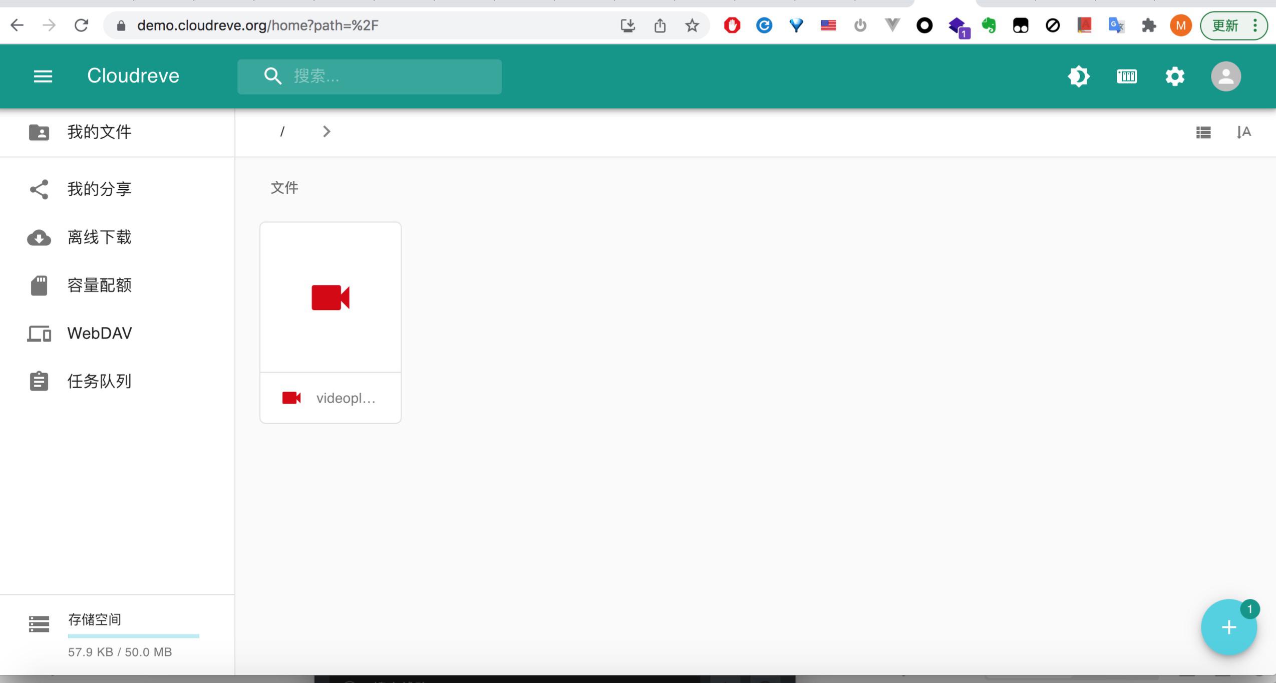Viewport: 1276px width, 683px height.
Task: Open 容量配额 quota page
Action: coord(99,285)
